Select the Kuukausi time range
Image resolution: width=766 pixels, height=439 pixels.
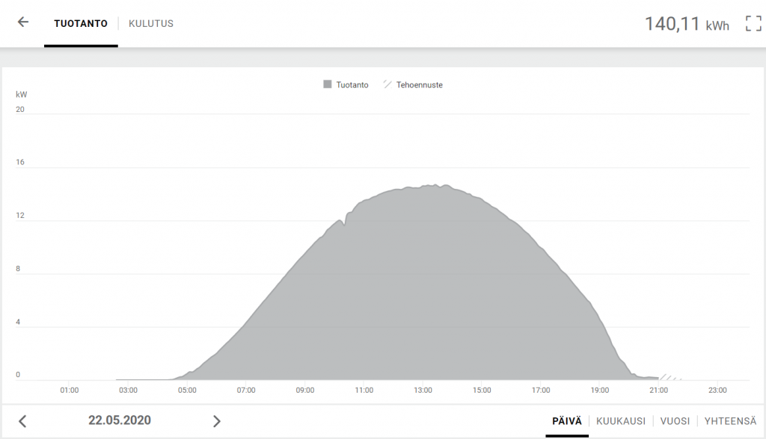[x=620, y=421]
